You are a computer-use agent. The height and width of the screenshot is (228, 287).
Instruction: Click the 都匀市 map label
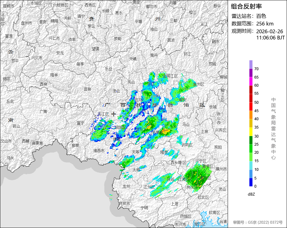pyautogui.click(x=152, y=7)
